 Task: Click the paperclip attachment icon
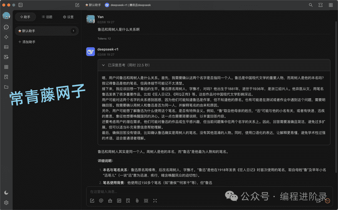137,201
